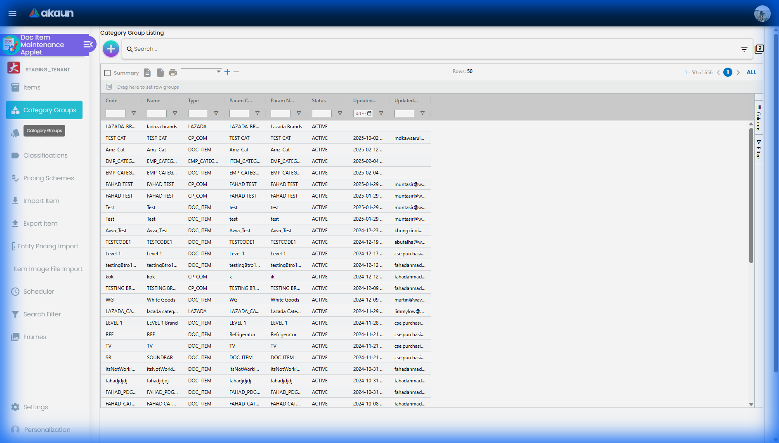Collapse the sidebar using the applet header arrow
Screen dimensions: 779x443
[x=88, y=45]
